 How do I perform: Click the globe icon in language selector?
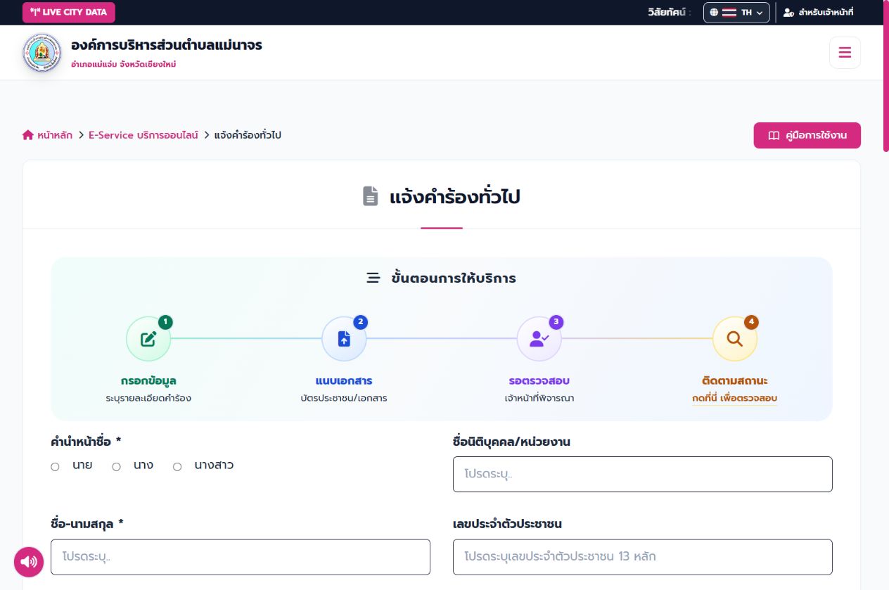(714, 13)
